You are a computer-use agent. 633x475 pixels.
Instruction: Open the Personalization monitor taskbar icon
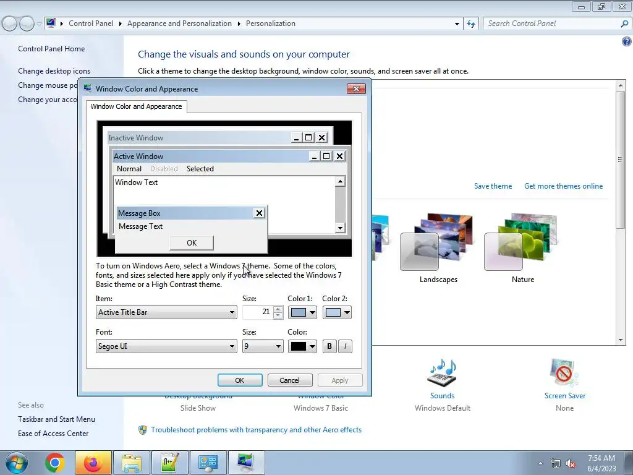click(x=246, y=463)
